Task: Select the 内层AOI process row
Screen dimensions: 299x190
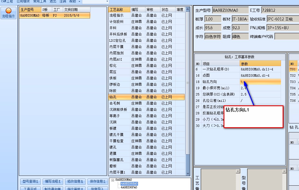Action: [x=146, y=60]
